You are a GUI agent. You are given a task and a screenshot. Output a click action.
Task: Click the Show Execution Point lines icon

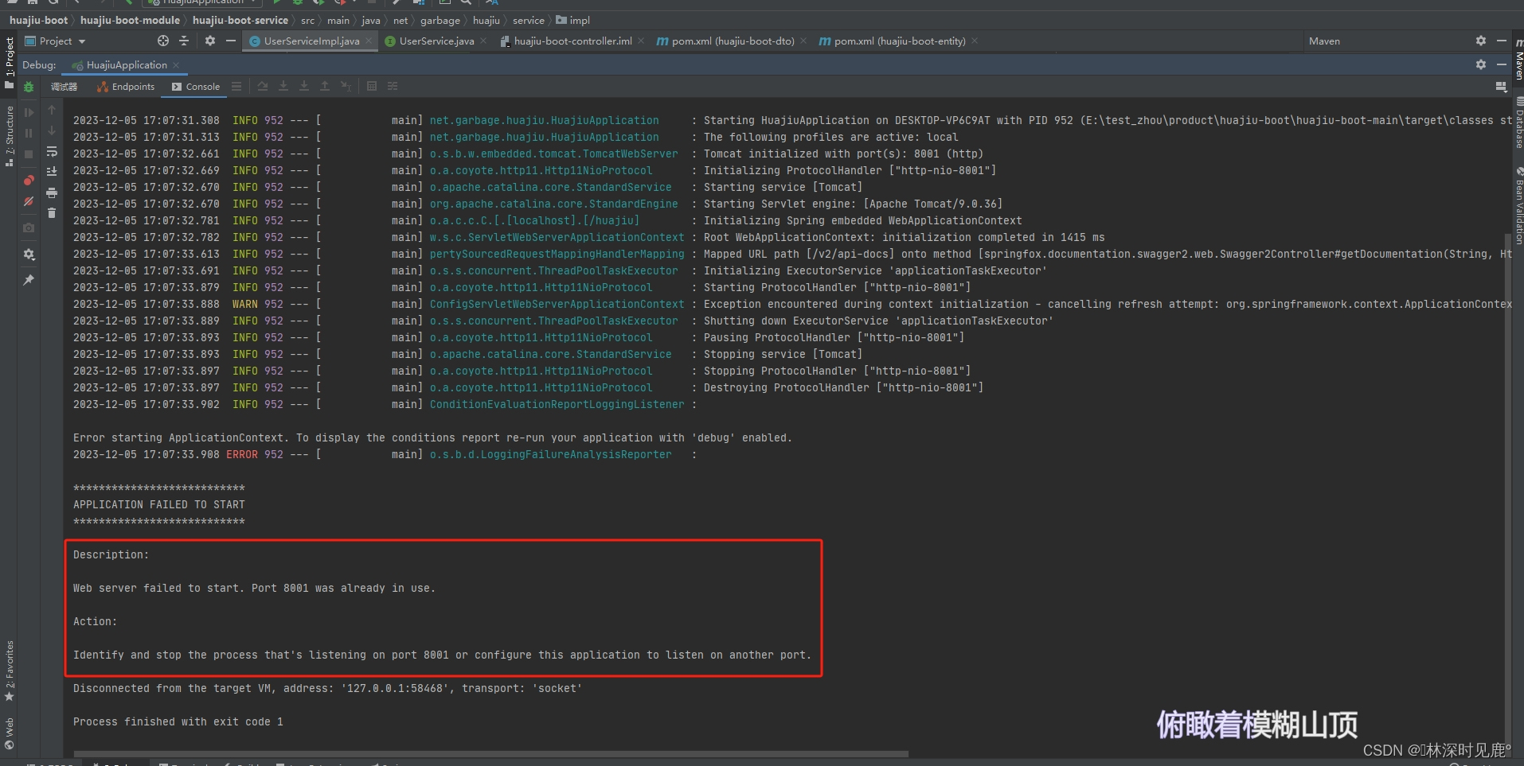(236, 86)
